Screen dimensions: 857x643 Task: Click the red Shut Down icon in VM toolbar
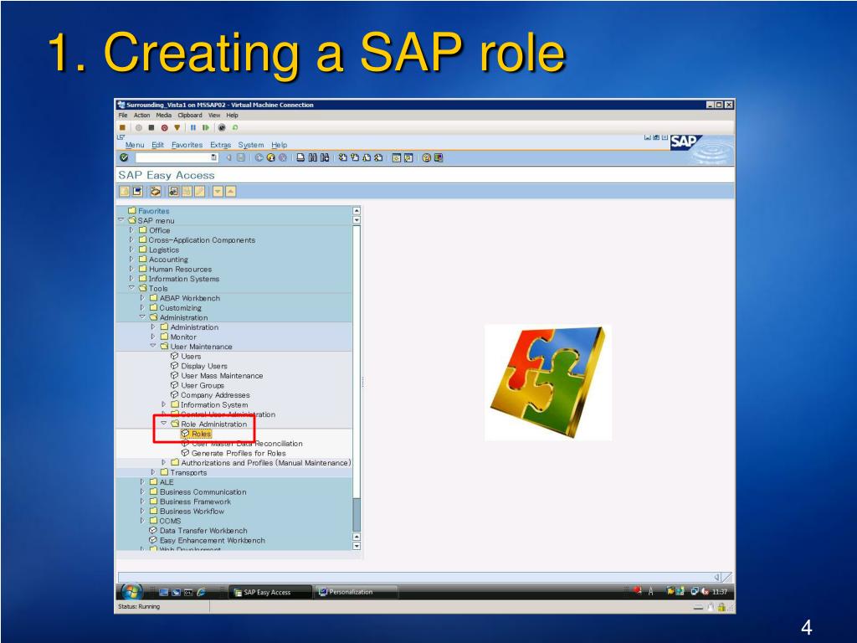(164, 127)
